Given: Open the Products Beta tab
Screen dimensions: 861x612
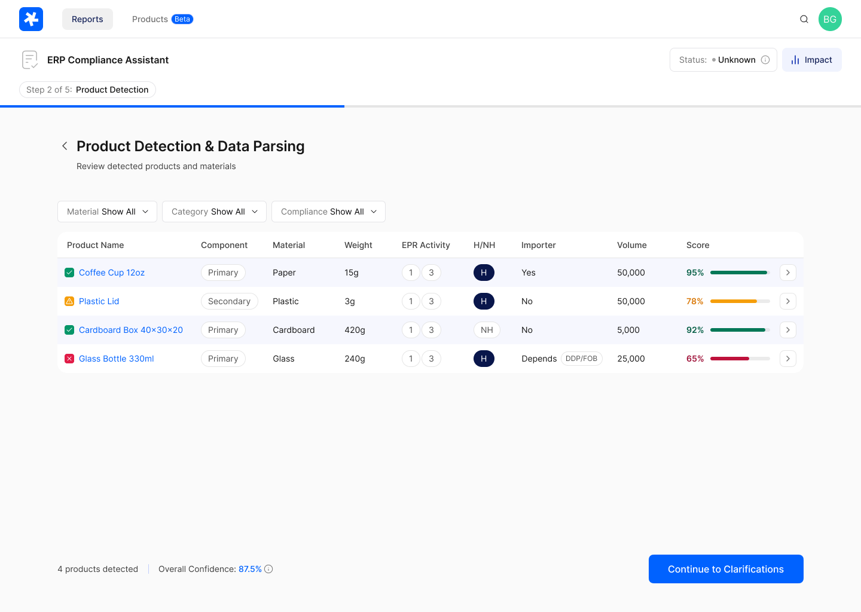Looking at the screenshot, I should [x=162, y=19].
